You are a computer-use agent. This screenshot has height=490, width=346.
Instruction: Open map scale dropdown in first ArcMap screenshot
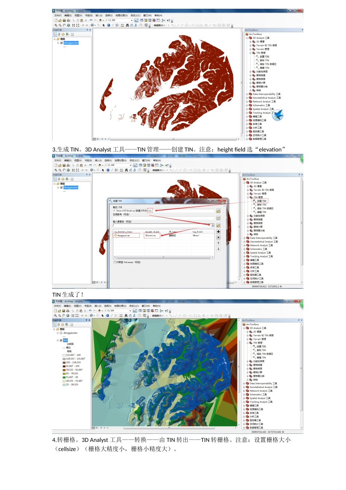[x=131, y=20]
